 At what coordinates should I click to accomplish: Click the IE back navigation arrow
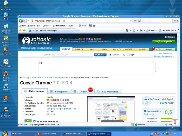(x=21, y=21)
